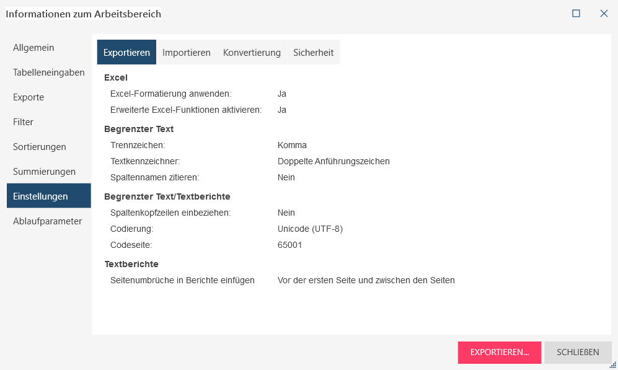The width and height of the screenshot is (618, 370).
Task: Select the Exportieren tab
Action: (126, 53)
